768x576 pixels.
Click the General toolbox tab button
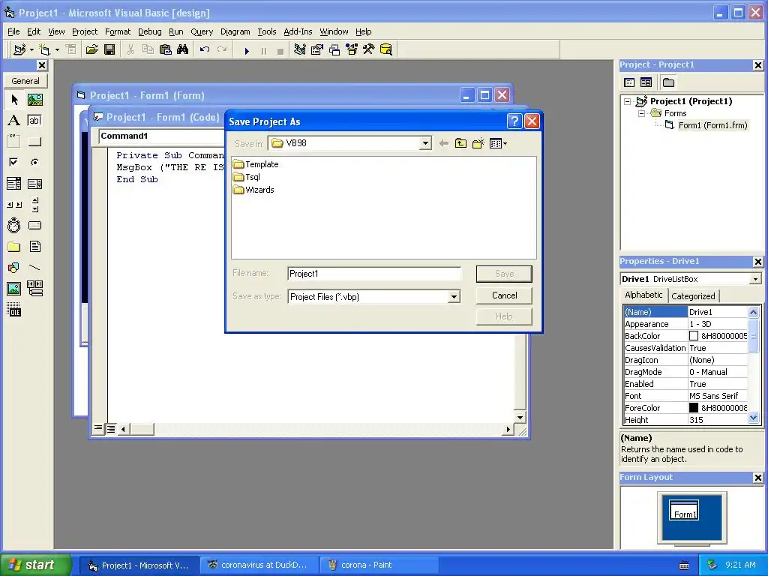tap(25, 81)
